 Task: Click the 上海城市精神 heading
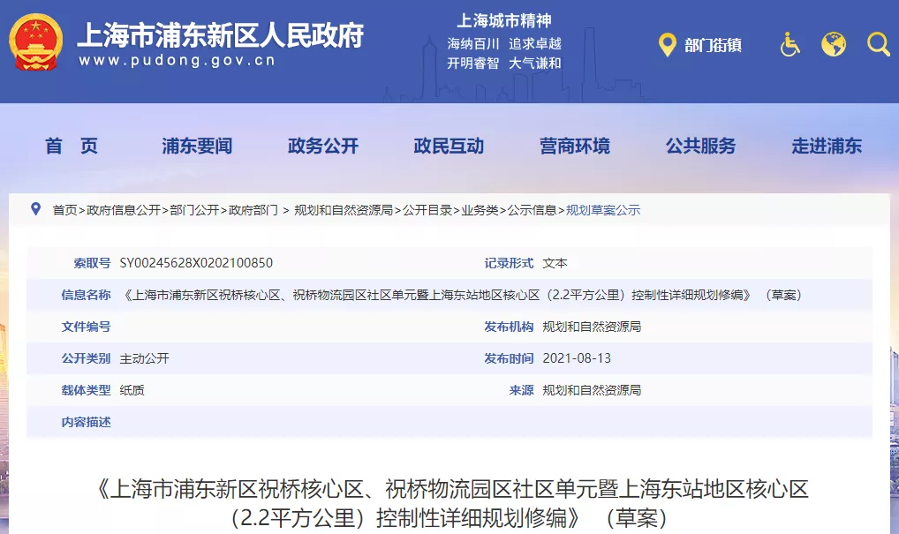pos(504,21)
